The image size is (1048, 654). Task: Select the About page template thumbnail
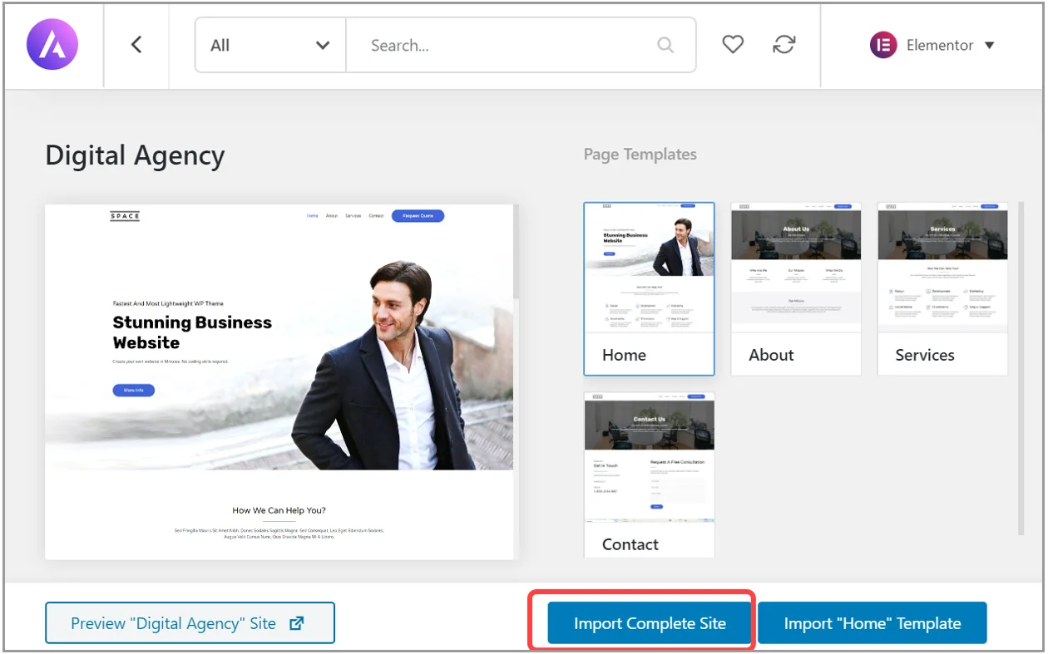point(796,288)
